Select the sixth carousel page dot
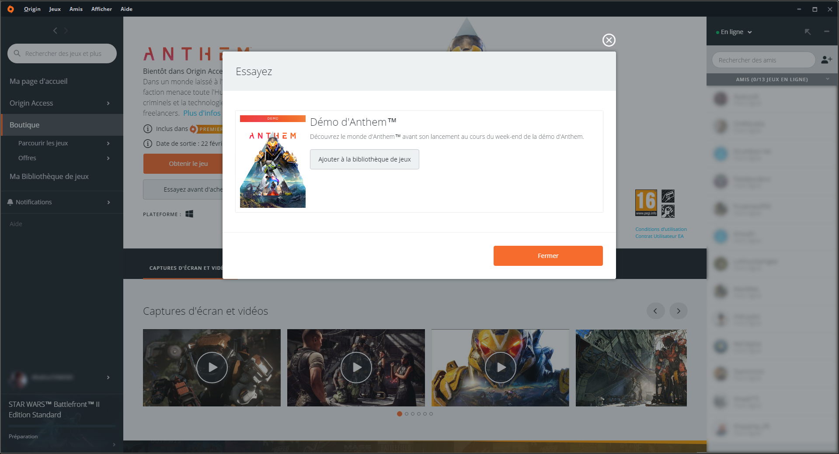839x454 pixels. tap(431, 414)
